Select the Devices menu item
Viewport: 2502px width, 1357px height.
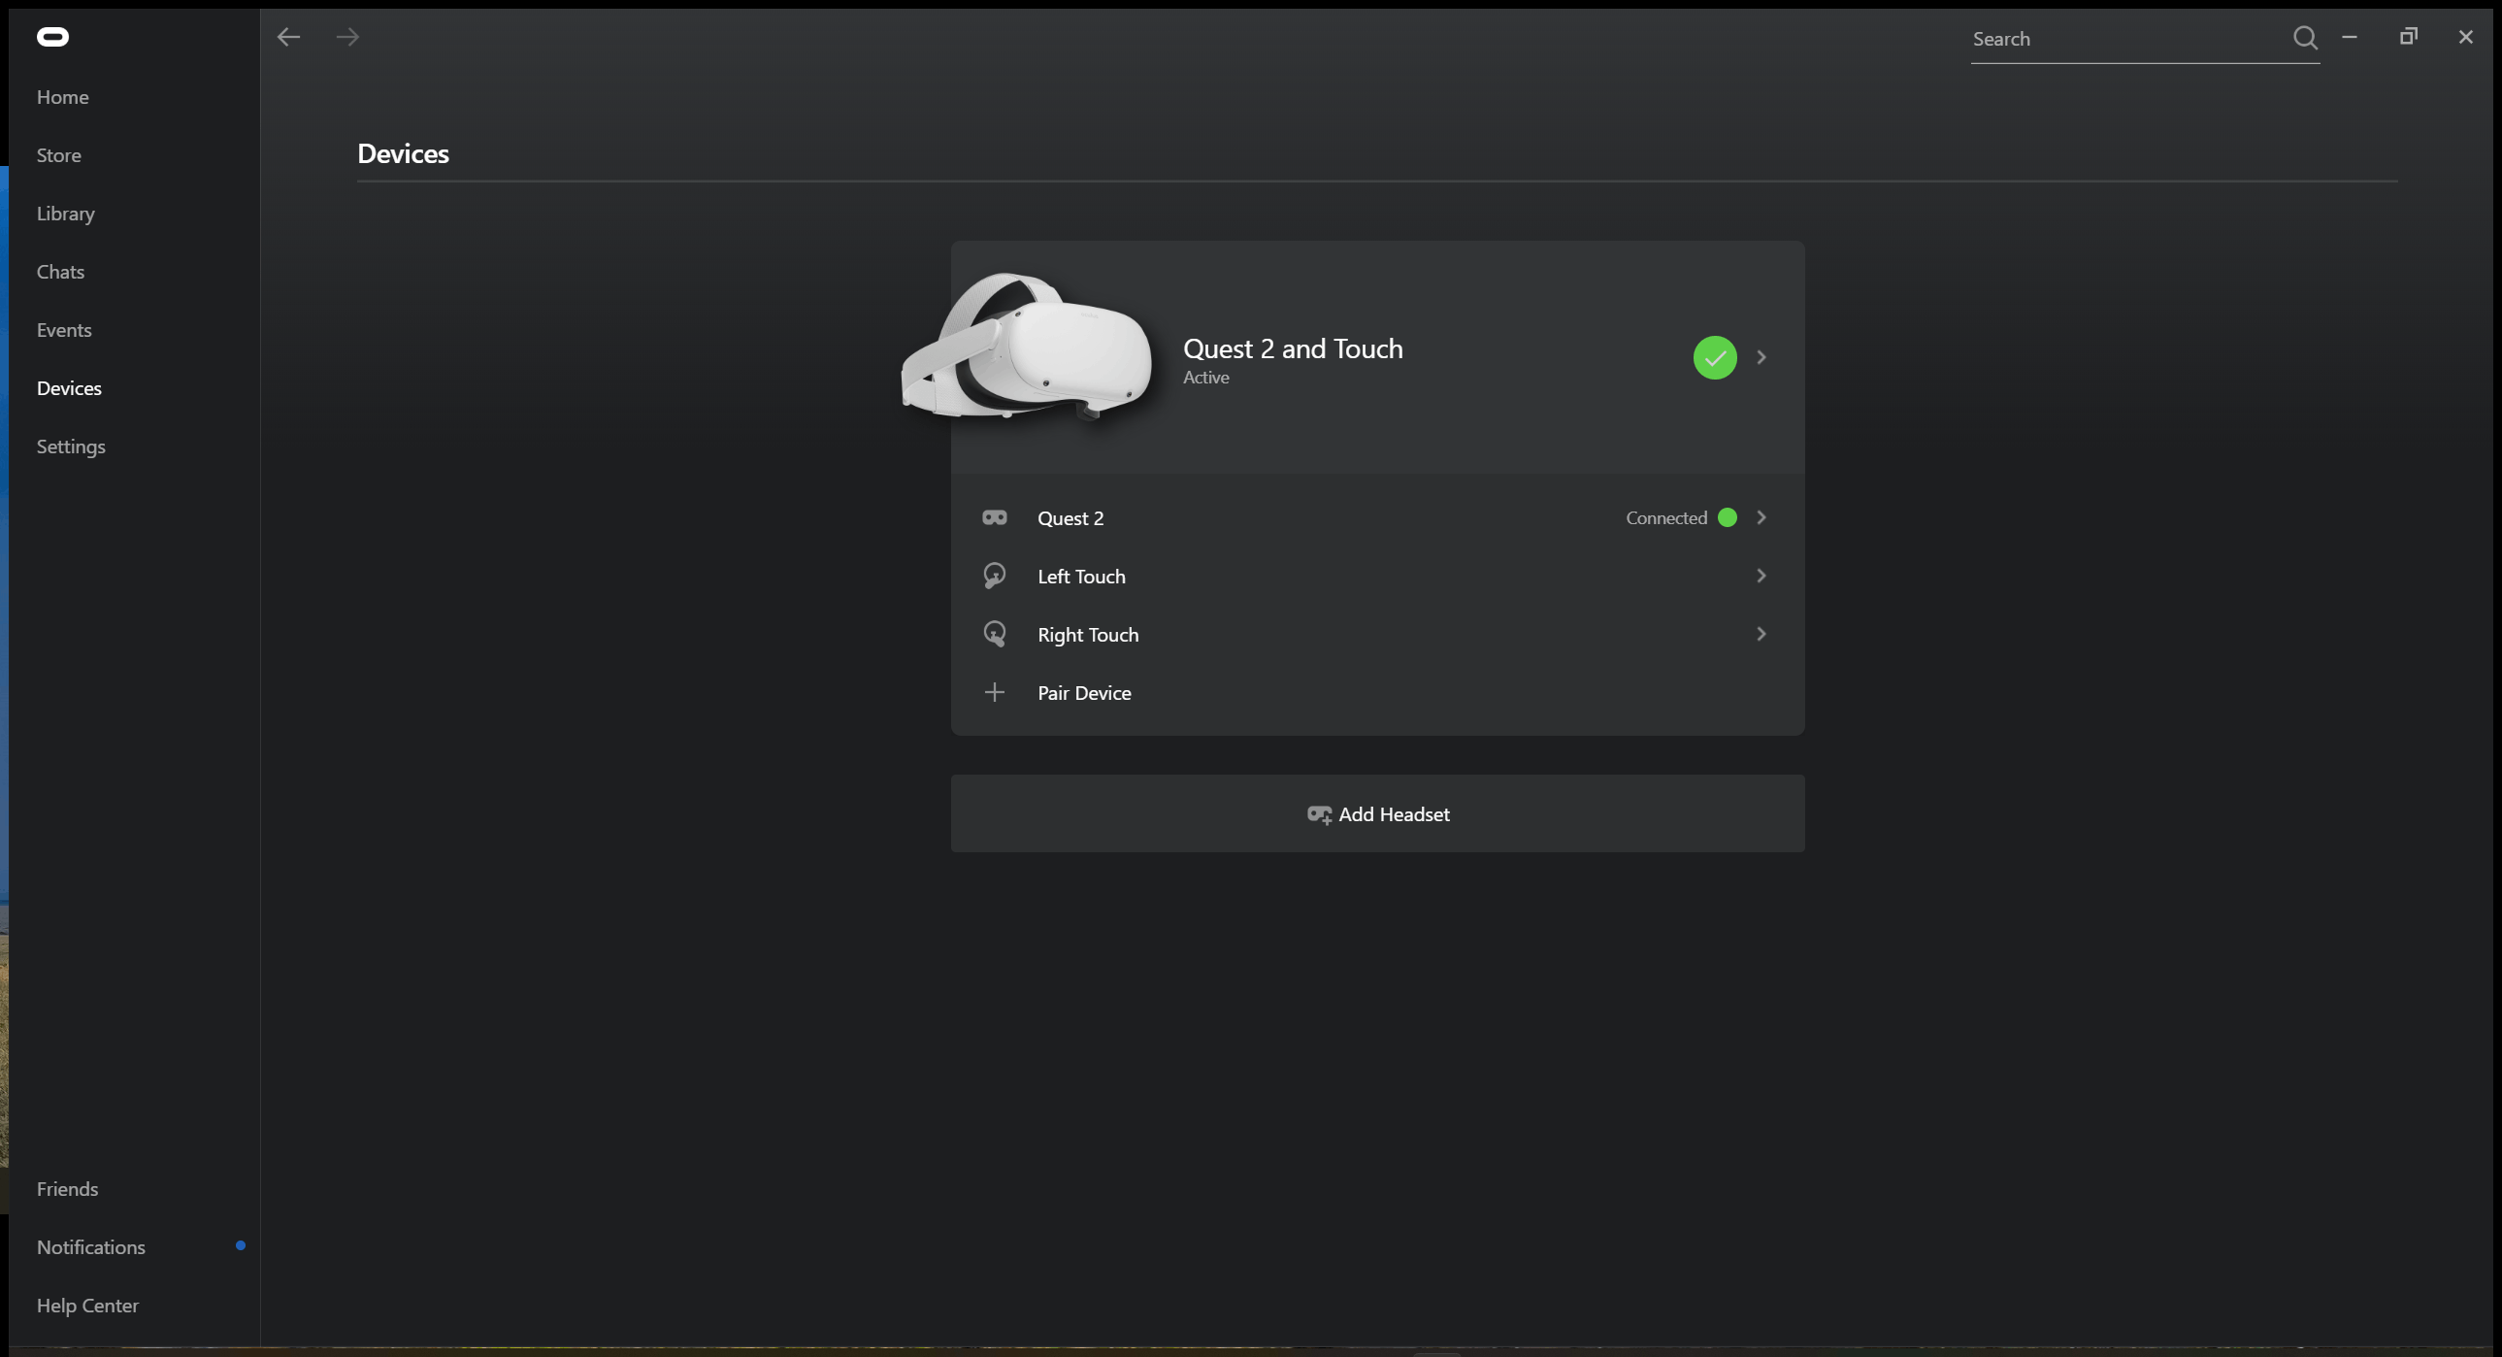pyautogui.click(x=69, y=386)
